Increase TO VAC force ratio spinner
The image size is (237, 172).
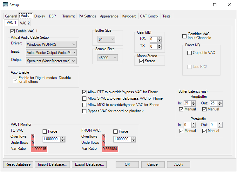click(62, 138)
